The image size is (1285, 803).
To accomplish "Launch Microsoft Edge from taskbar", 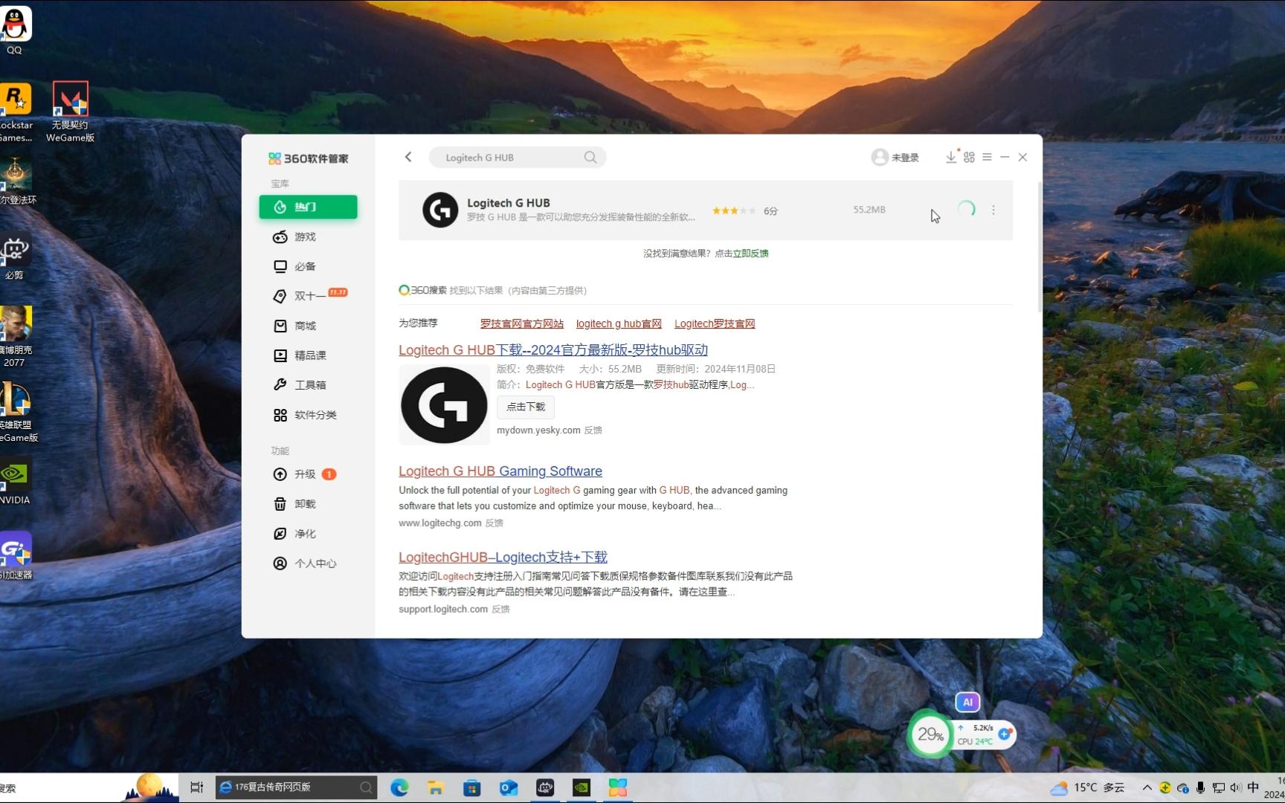I will [x=399, y=787].
